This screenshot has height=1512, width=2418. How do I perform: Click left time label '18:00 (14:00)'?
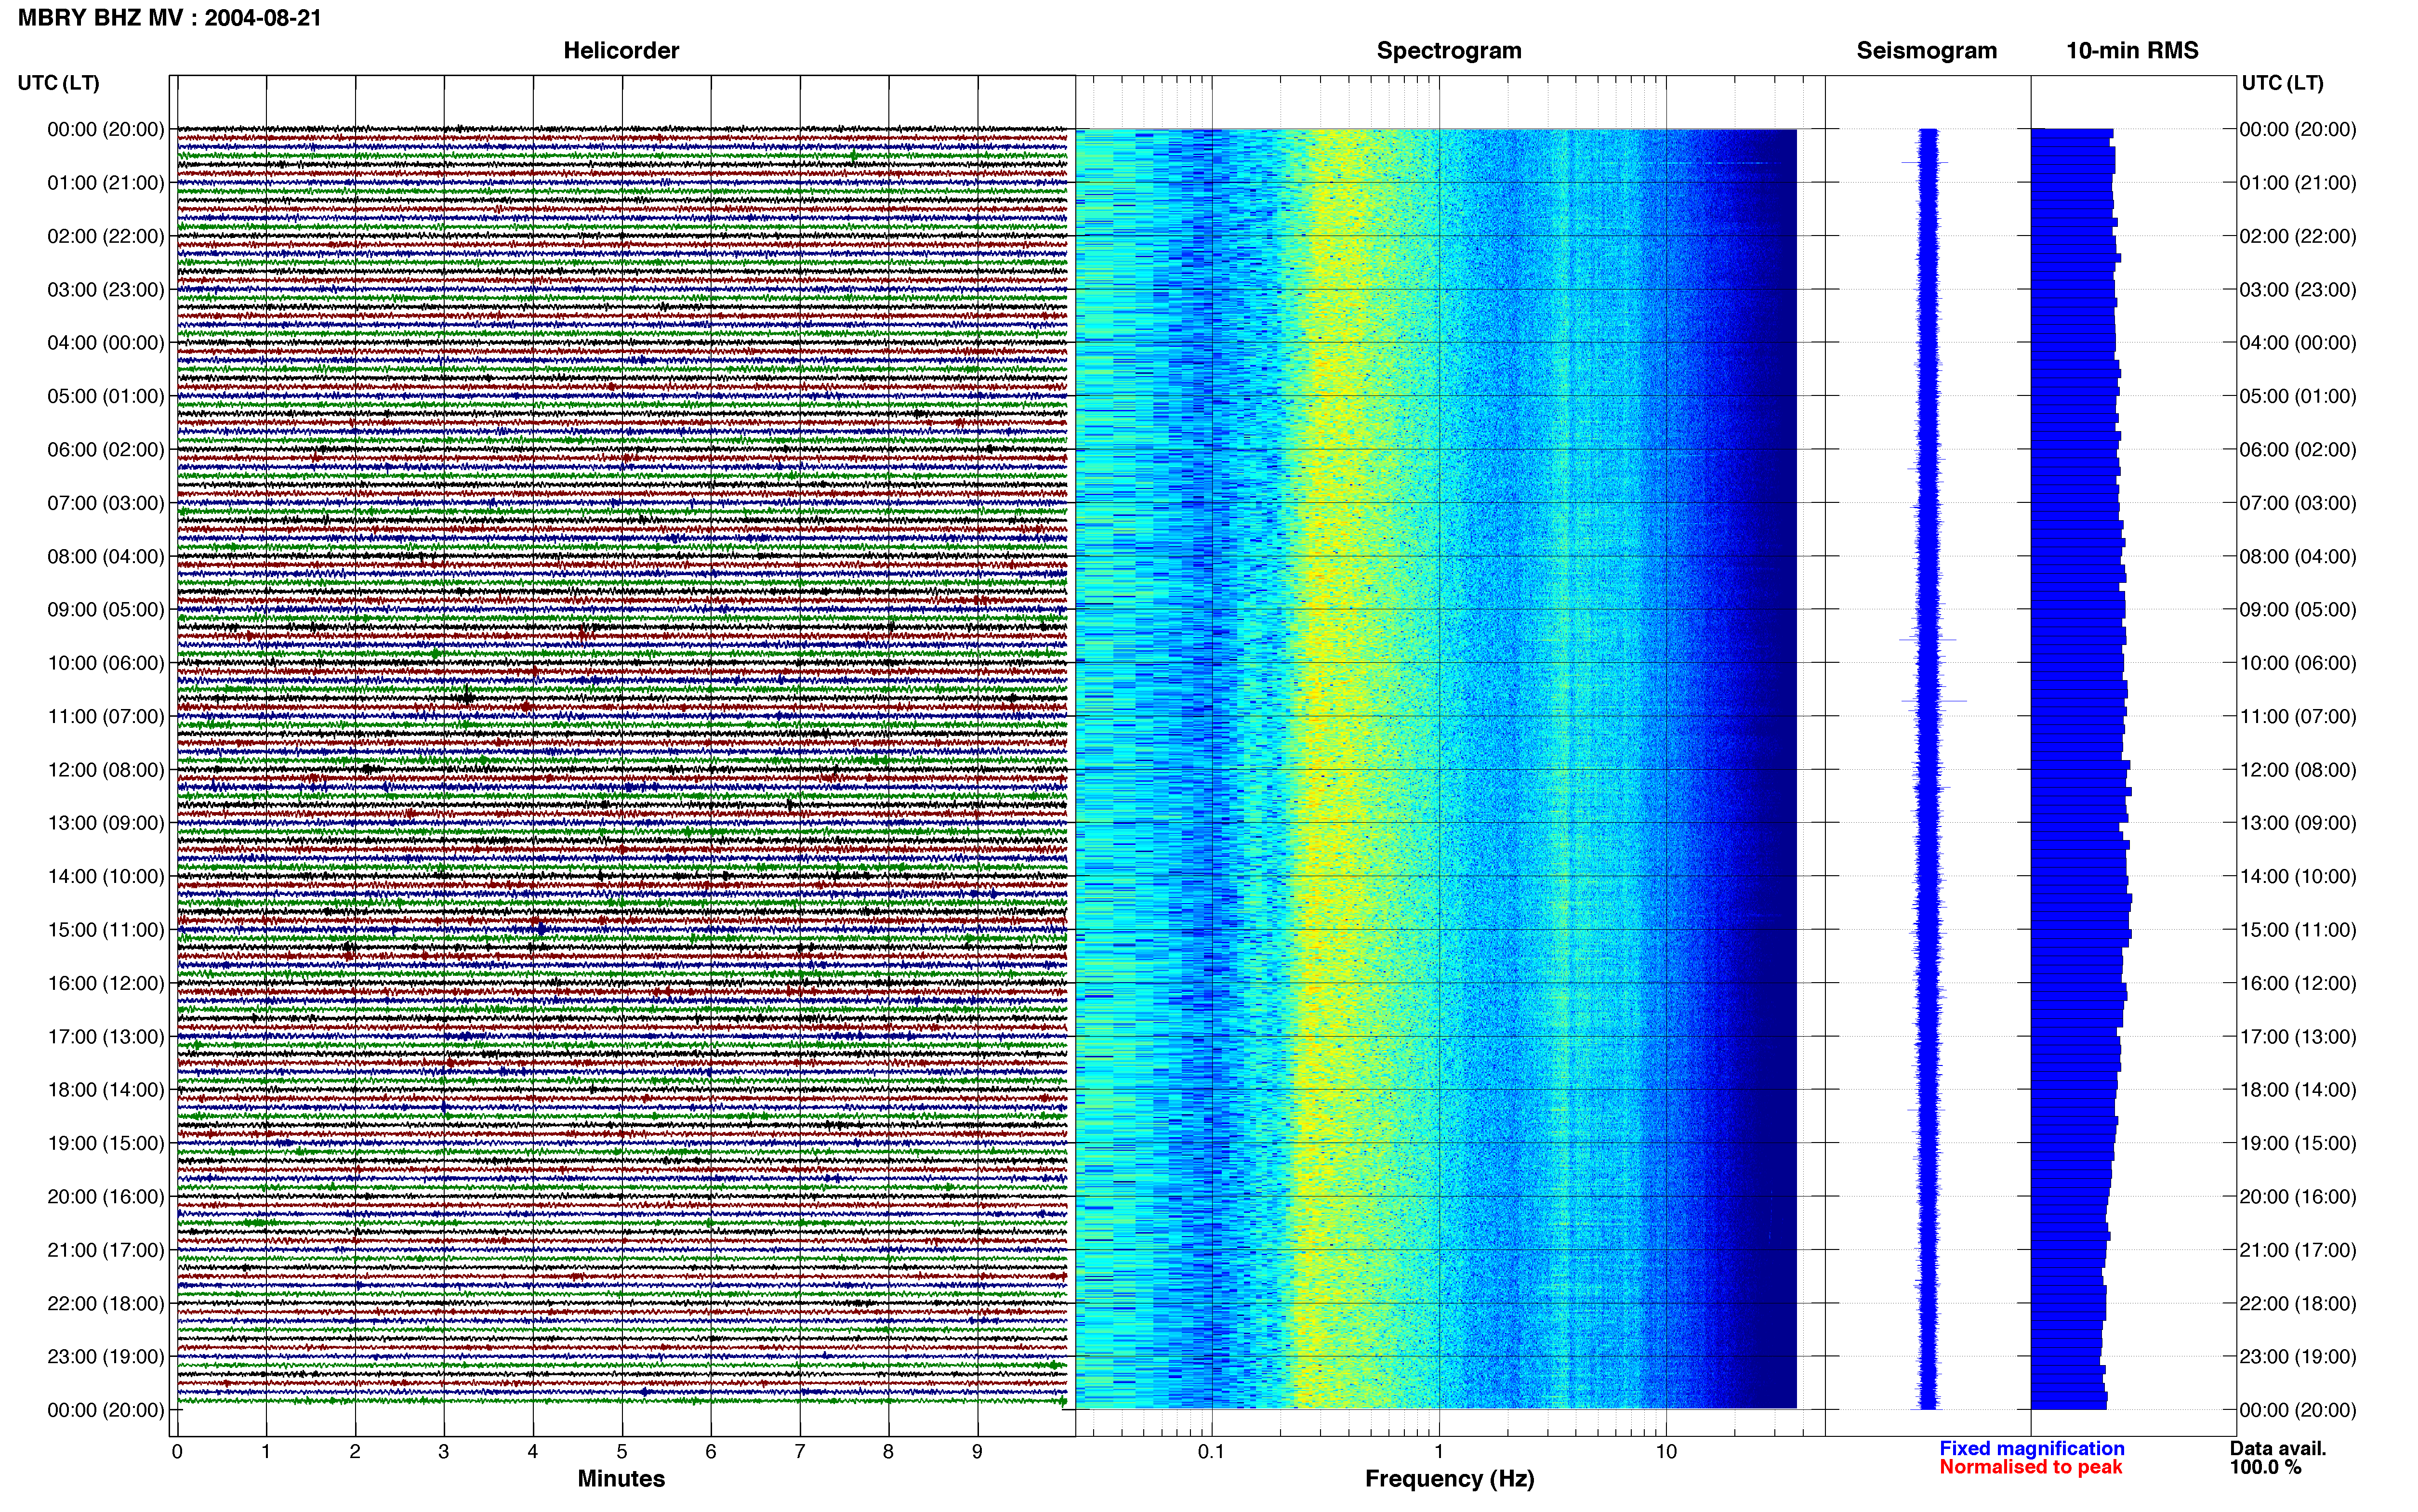[106, 1090]
